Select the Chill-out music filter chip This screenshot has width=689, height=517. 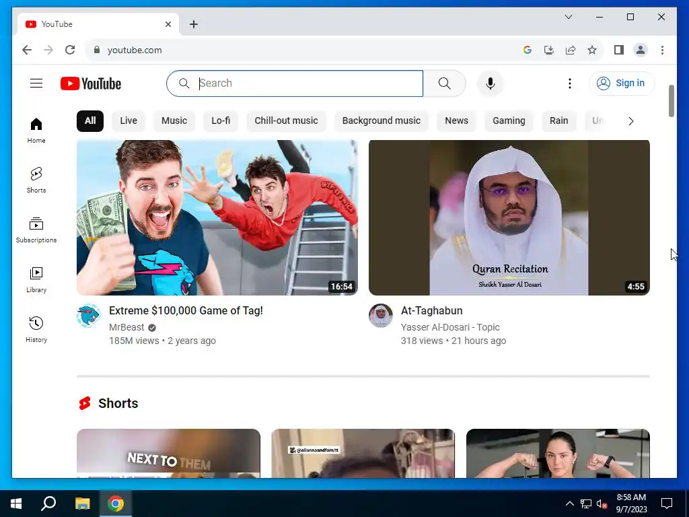(286, 121)
